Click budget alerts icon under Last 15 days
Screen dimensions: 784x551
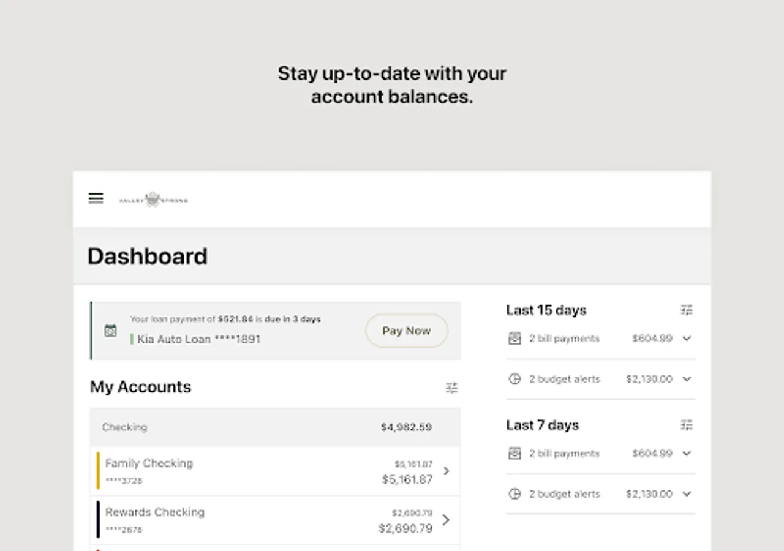click(514, 379)
